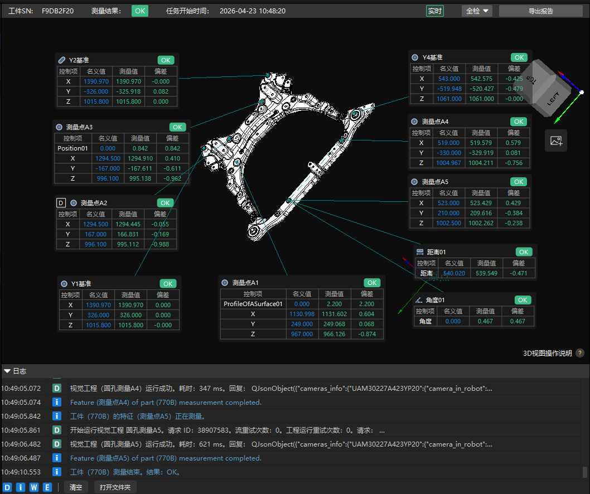590x494 pixels.
Task: Open the 全检 inspection mode dropdown
Action: coord(477,11)
